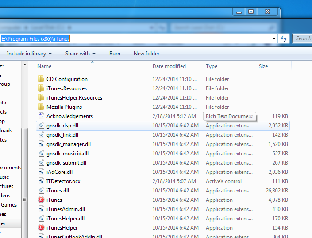Select the Games item in navigation pane
Viewport: 312px width, 238px height.
9,204
